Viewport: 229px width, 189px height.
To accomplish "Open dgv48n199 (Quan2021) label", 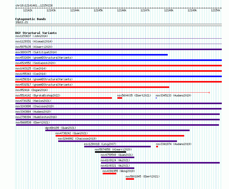I will pos(60,128).
